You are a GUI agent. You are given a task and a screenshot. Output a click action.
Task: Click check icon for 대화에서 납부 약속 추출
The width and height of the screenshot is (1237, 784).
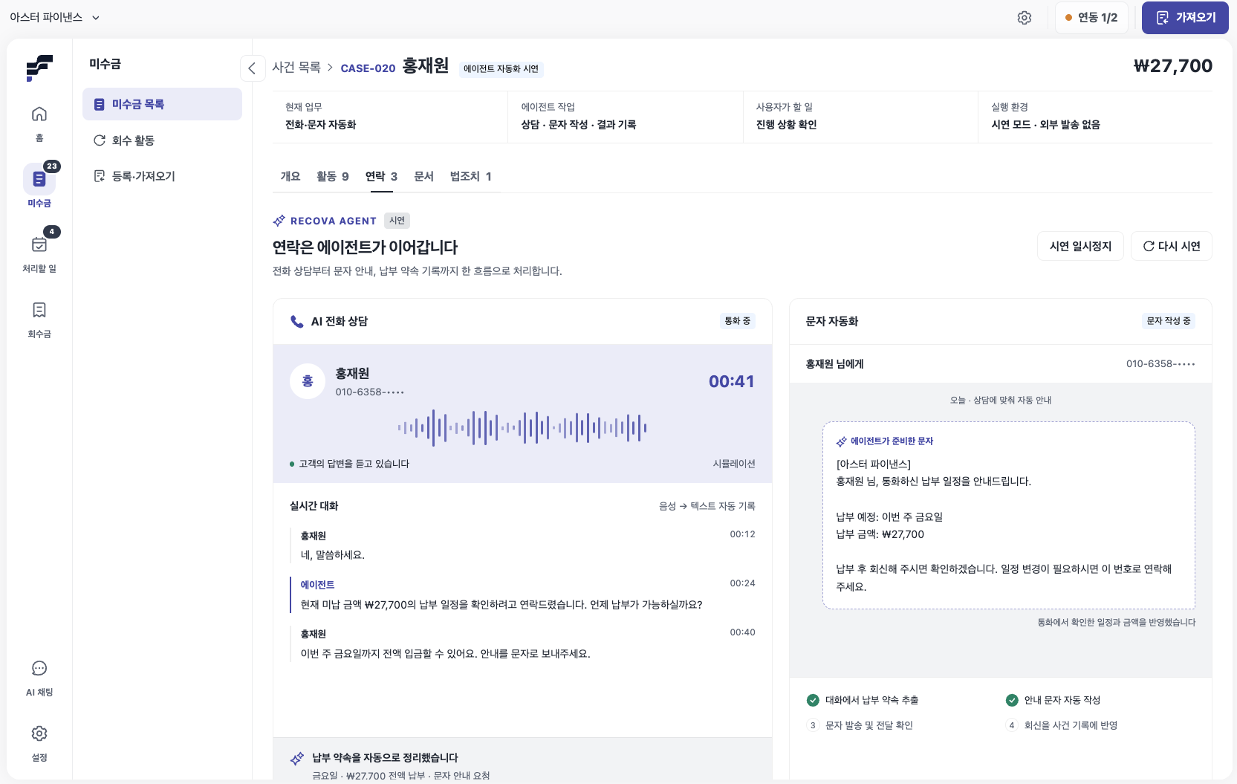point(813,700)
